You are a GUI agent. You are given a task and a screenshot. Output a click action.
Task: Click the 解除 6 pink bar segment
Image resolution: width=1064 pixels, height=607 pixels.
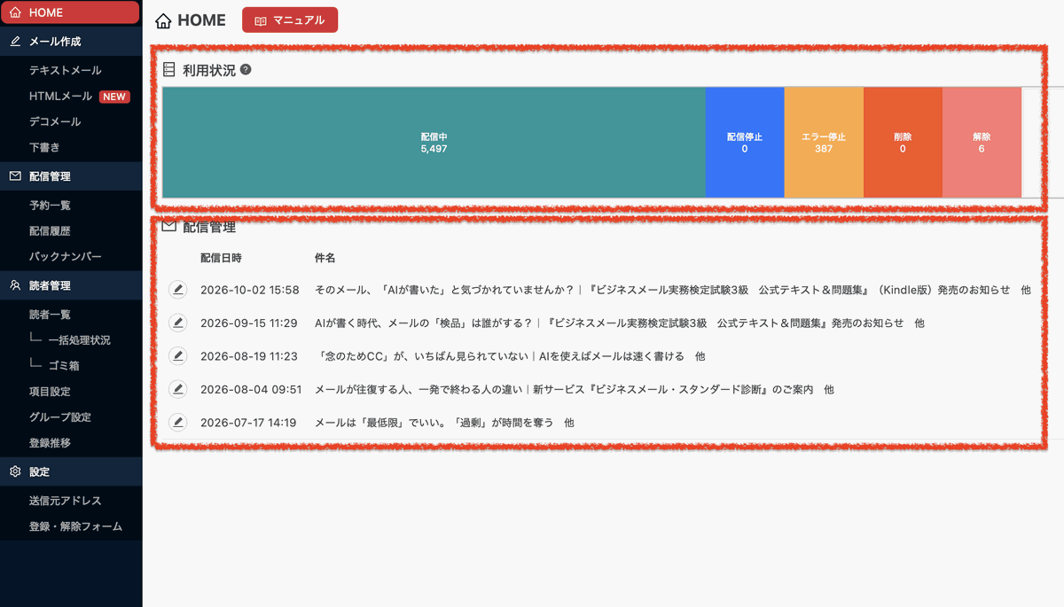pos(982,143)
